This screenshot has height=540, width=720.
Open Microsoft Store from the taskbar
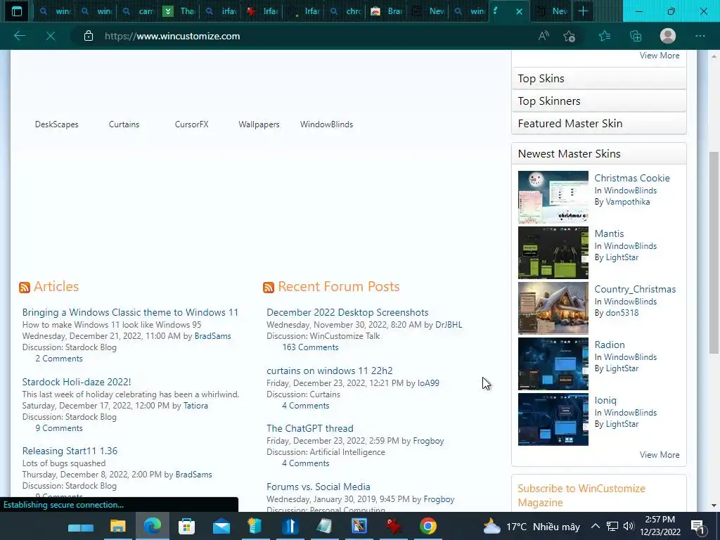[186, 526]
